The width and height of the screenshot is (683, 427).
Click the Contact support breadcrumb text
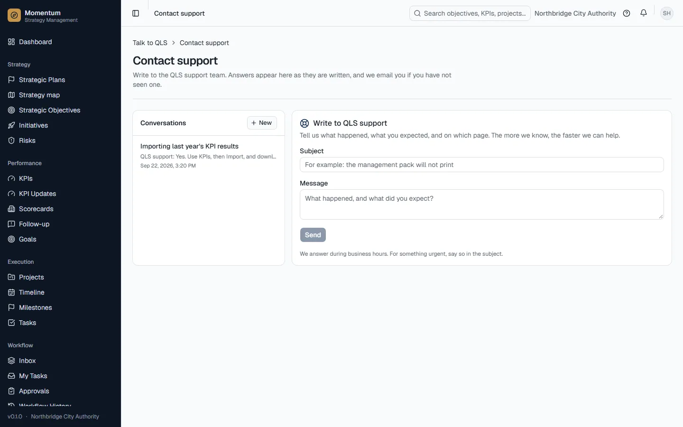[x=204, y=43]
